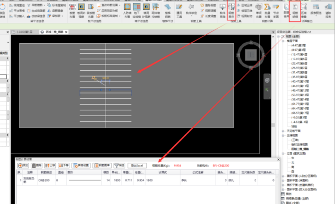Expand 面积平面 (人防分区面积) node
This screenshot has width=335, height=204.
[x=283, y=176]
